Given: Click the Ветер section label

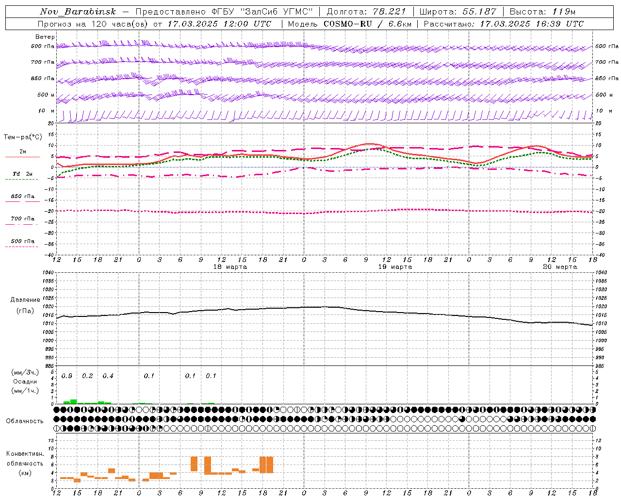Looking at the screenshot, I should pyautogui.click(x=45, y=37).
